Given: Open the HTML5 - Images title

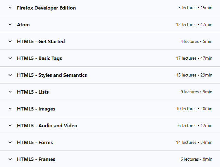Looking at the screenshot, I should (36, 109).
